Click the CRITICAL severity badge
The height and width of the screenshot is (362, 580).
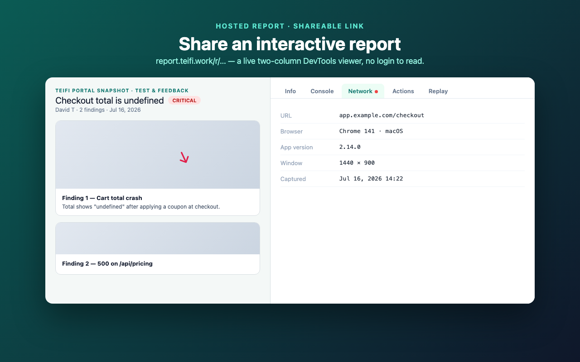pyautogui.click(x=184, y=100)
